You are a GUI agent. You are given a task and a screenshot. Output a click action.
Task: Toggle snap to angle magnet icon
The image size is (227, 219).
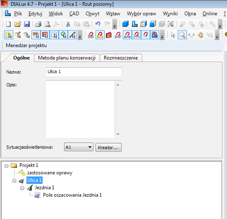100,35
